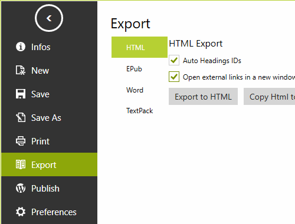Click the Copy Html button

pos(269,97)
